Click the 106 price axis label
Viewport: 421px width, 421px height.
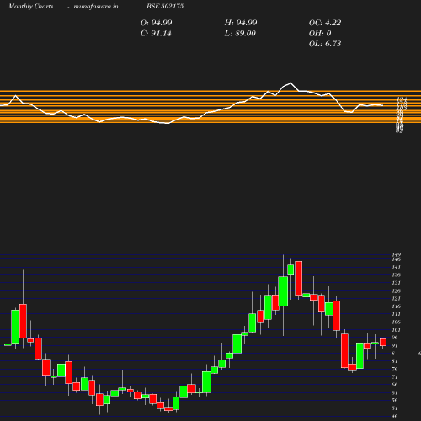point(396,322)
